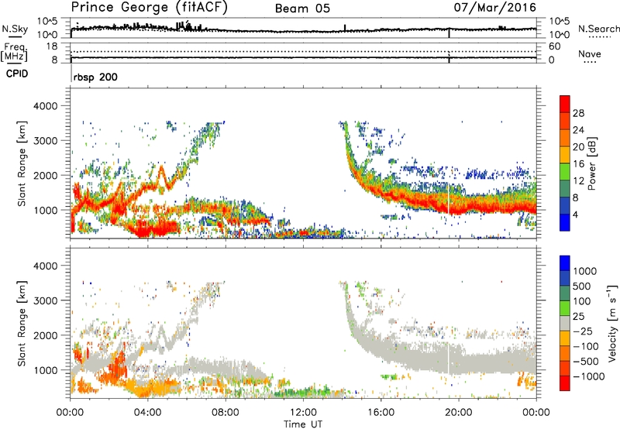
Task: Click the Power [dB] color bar
Action: point(565,163)
